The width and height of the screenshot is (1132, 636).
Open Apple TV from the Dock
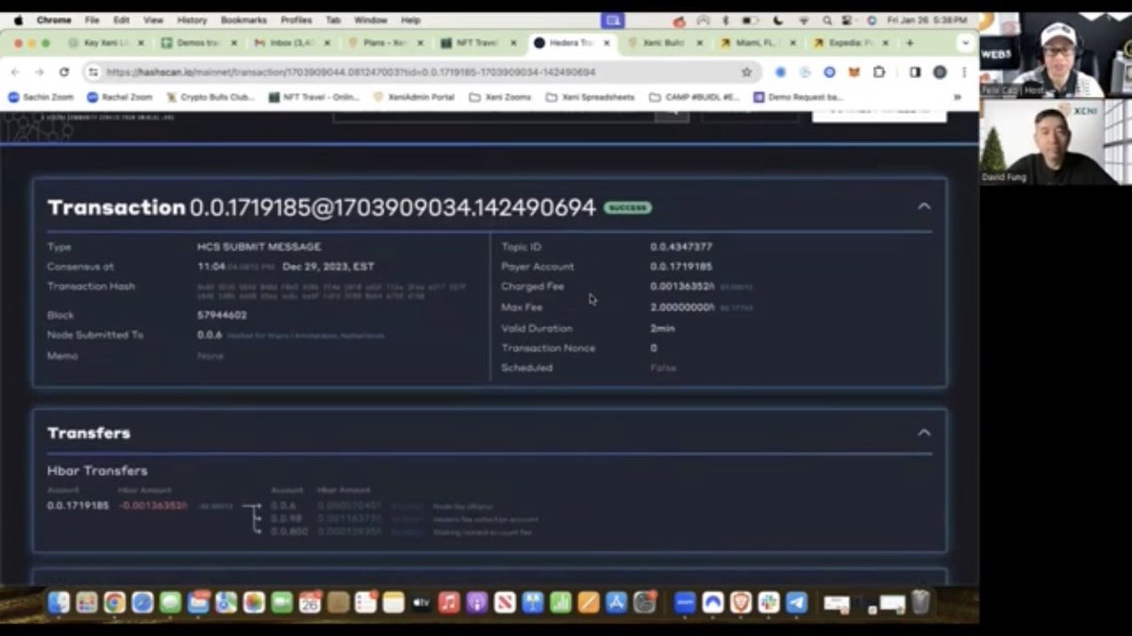421,602
